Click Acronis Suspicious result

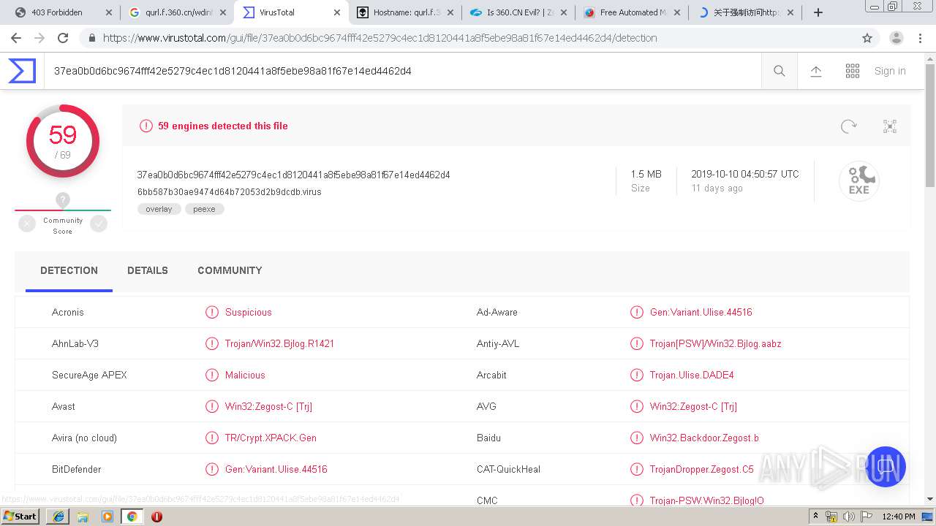click(248, 312)
